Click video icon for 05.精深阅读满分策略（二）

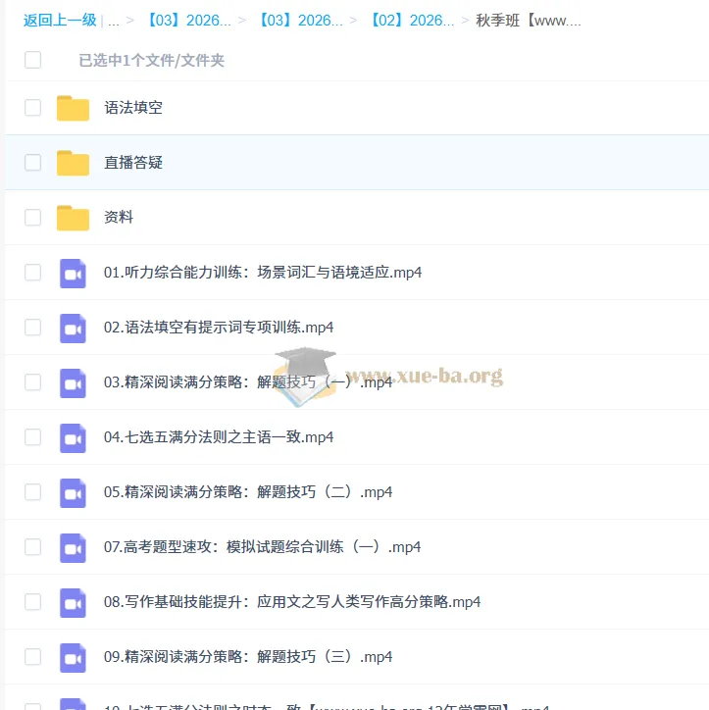point(73,493)
